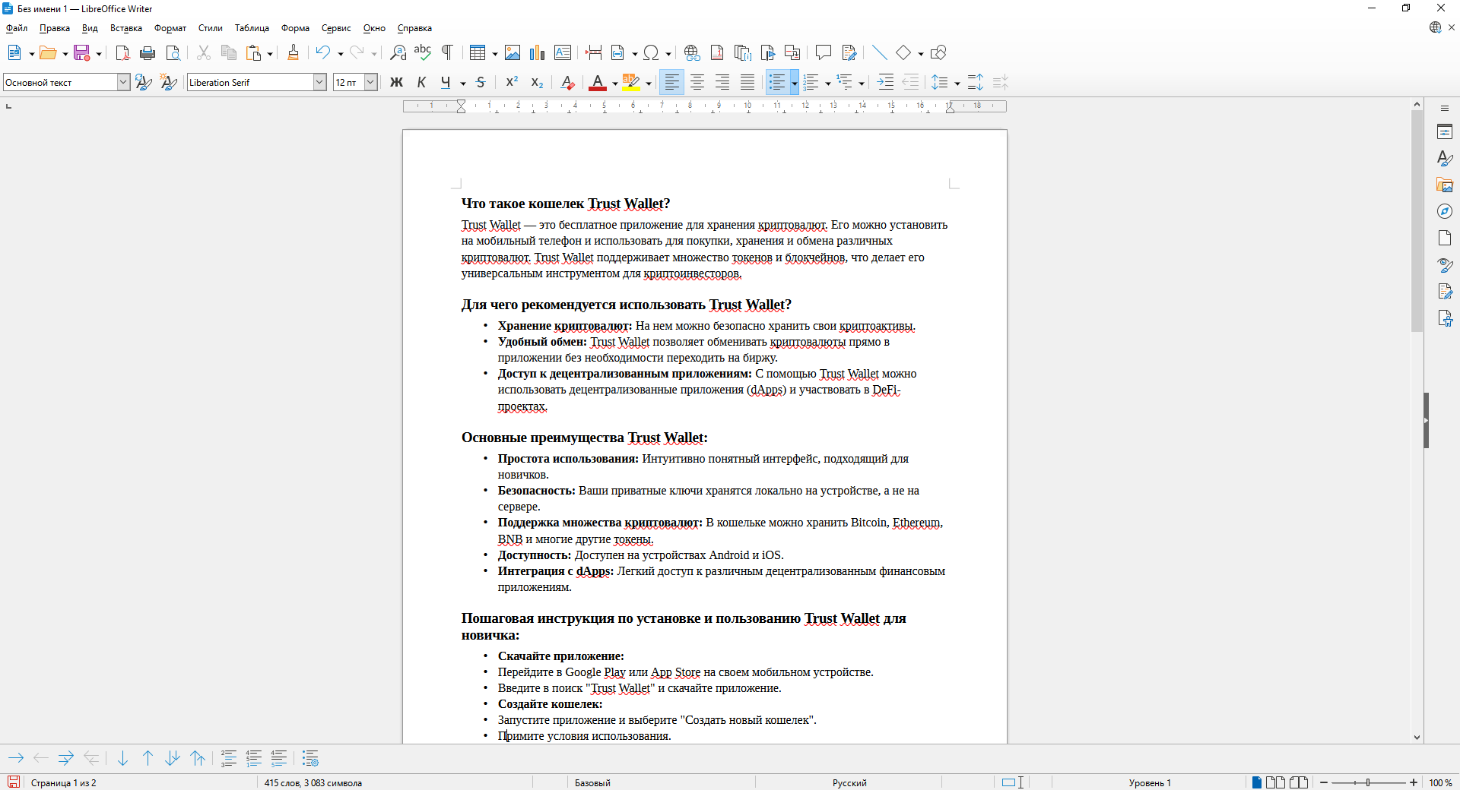The width and height of the screenshot is (1460, 790).
Task: Open the Формат menu
Action: click(170, 28)
